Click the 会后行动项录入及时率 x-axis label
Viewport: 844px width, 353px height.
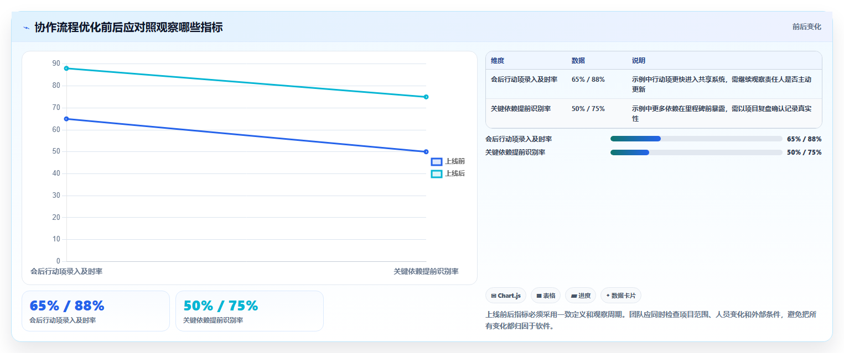pos(66,271)
